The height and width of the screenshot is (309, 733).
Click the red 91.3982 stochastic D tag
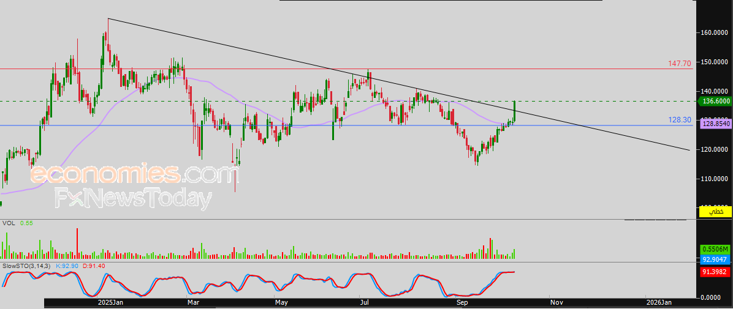click(715, 271)
